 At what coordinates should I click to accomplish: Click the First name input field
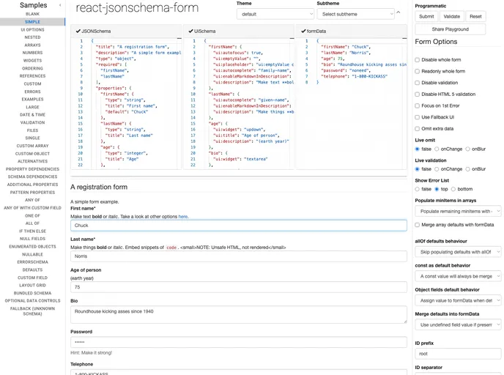(x=239, y=226)
